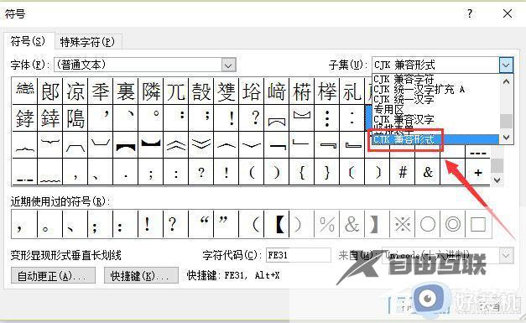Select the 郎 character in the symbol grid
This screenshot has width=526, height=323.
[50, 91]
